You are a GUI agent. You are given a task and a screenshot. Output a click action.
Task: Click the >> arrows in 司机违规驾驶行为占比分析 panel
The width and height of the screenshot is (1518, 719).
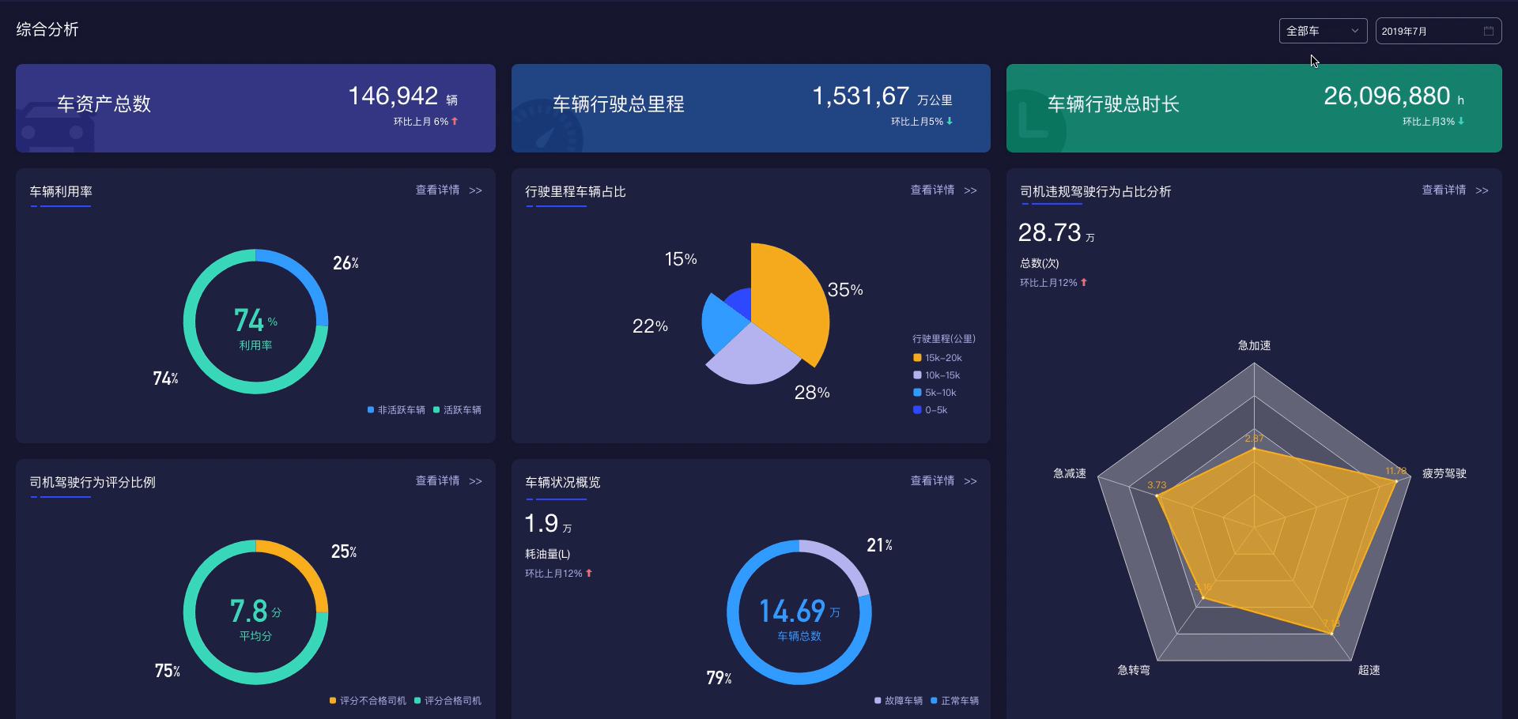1482,190
